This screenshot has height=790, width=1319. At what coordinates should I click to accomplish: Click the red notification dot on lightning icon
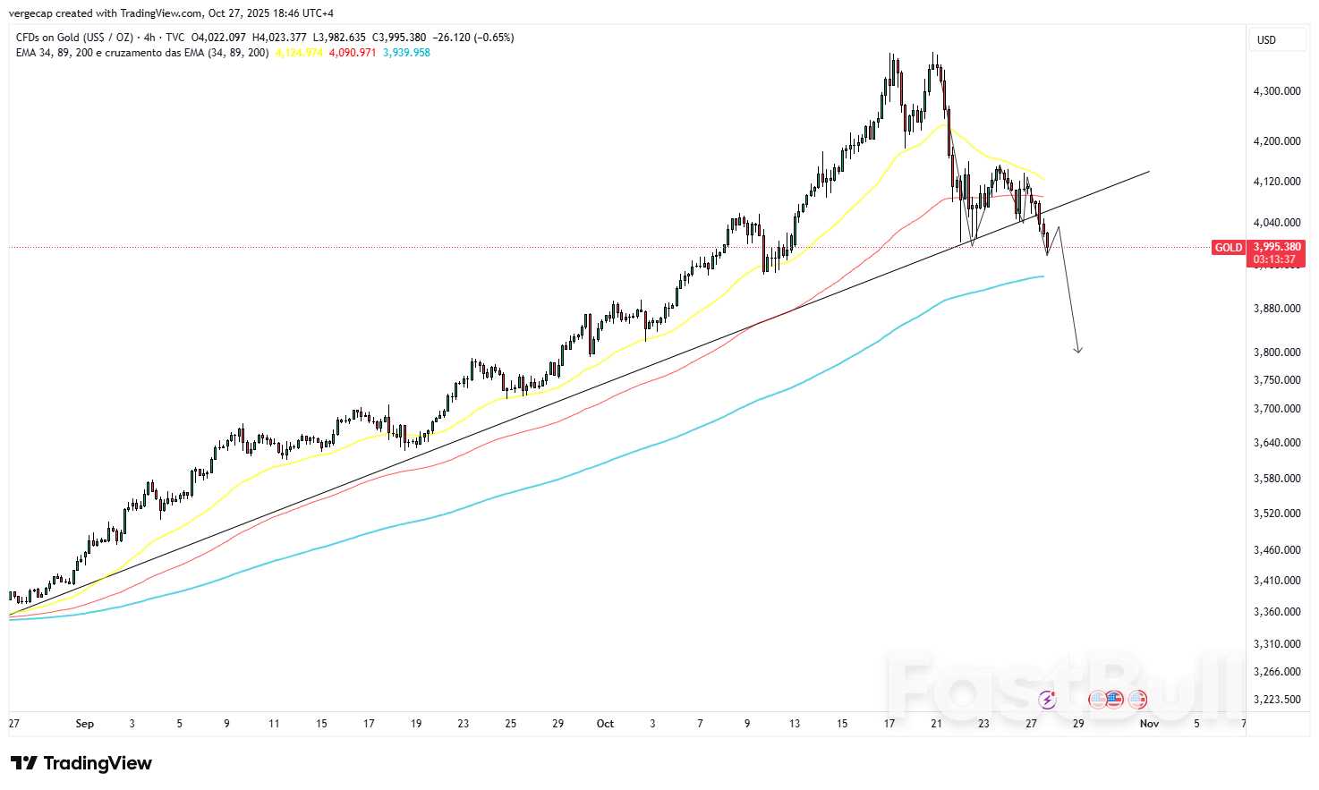1053,692
